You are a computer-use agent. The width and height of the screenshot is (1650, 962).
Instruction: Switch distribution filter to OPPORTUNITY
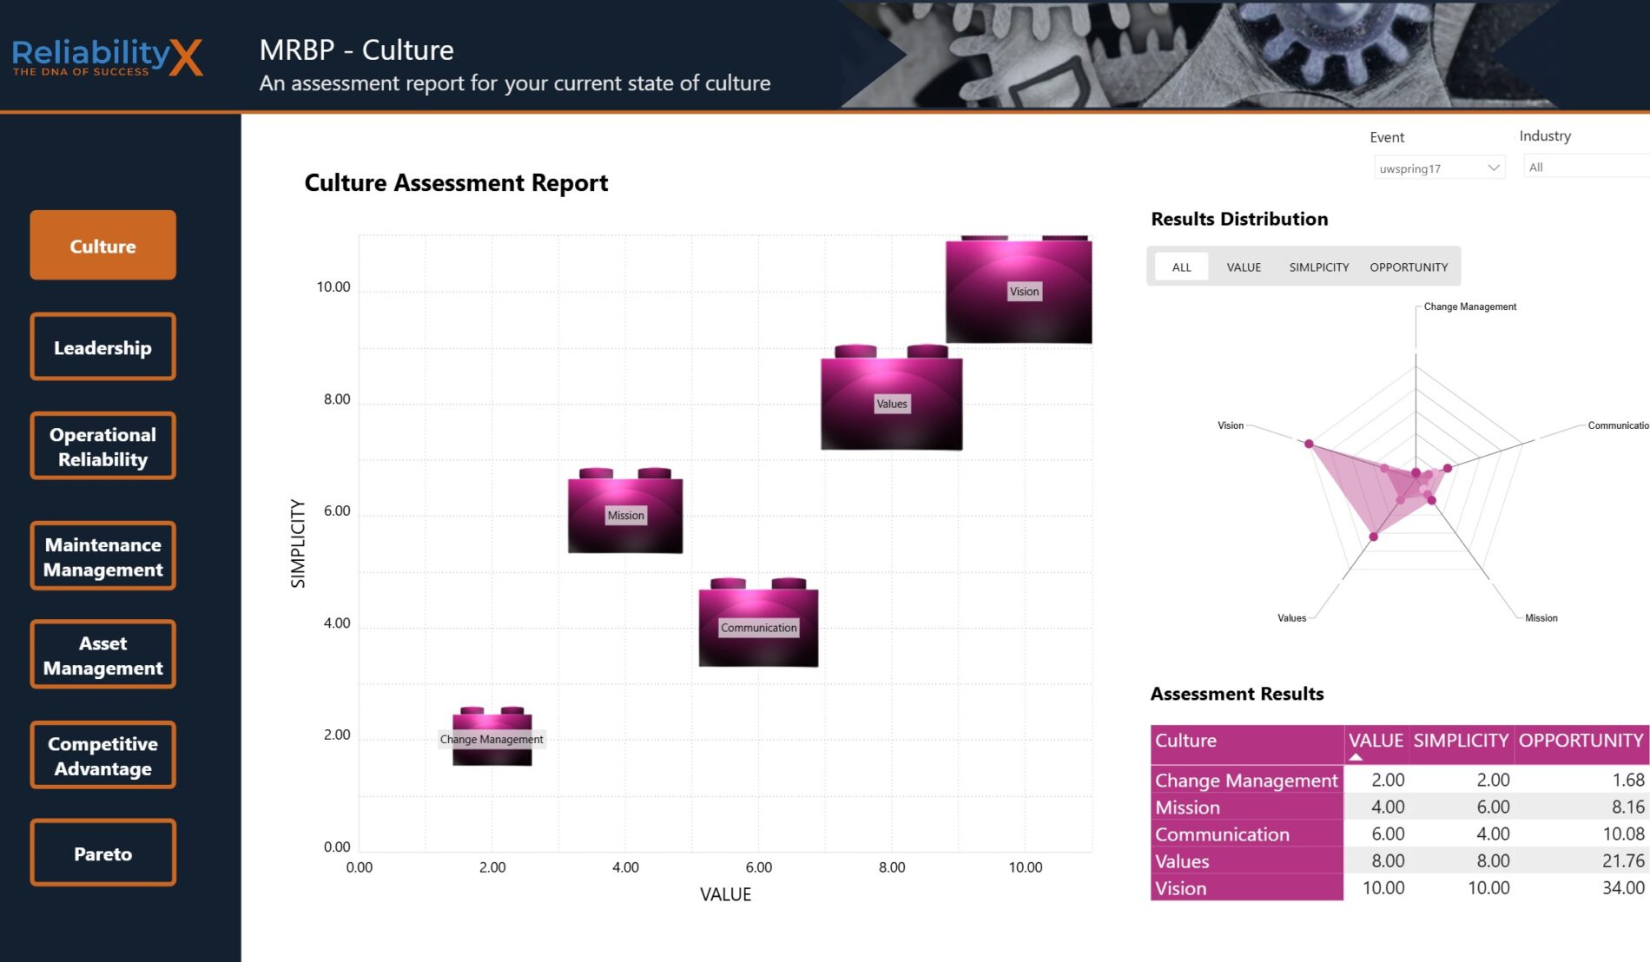pos(1409,267)
